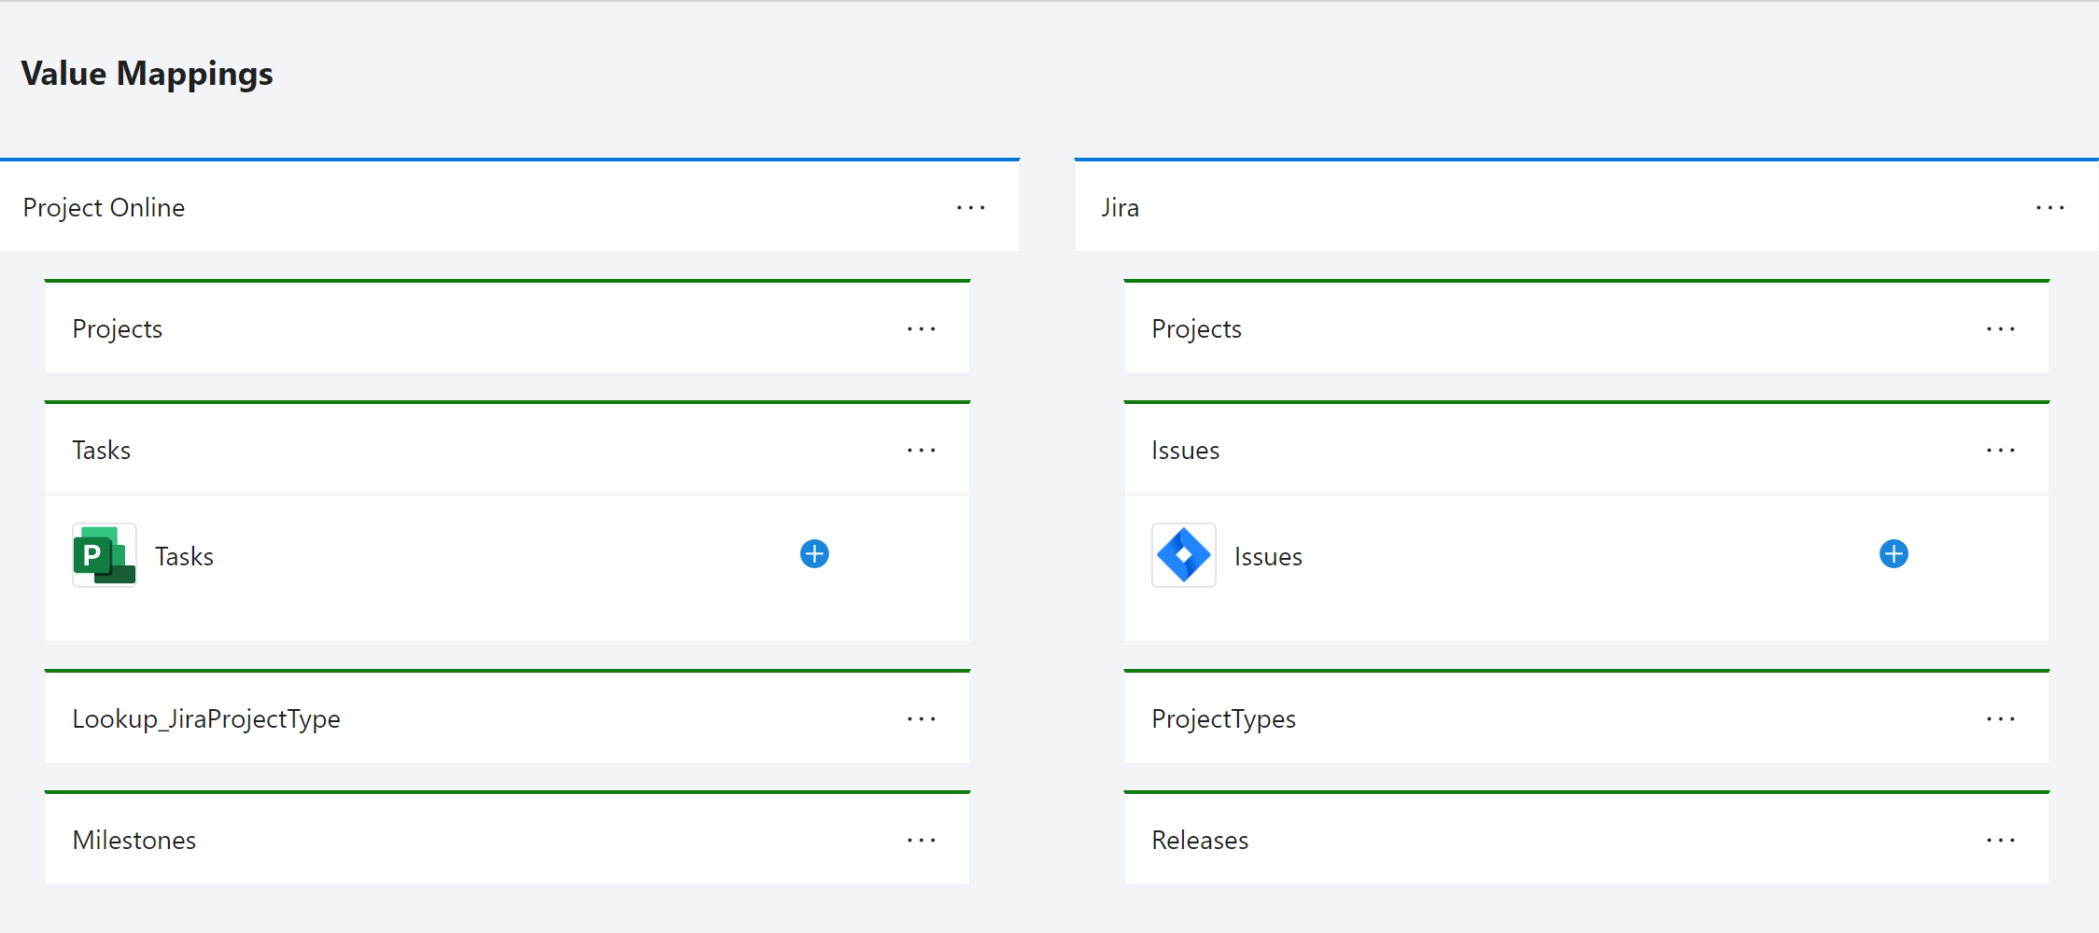Open the ellipsis menu for ProjectTypes
This screenshot has height=933, width=2099.
2000,718
